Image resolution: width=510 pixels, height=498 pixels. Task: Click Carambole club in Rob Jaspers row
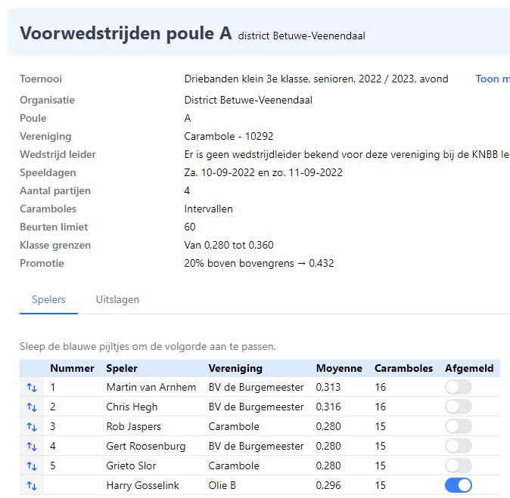point(234,426)
